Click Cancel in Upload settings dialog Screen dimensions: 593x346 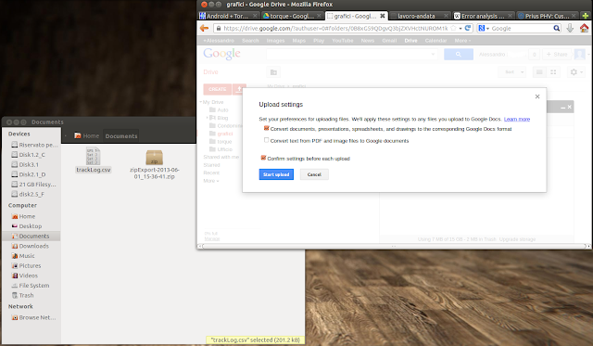pyautogui.click(x=314, y=174)
